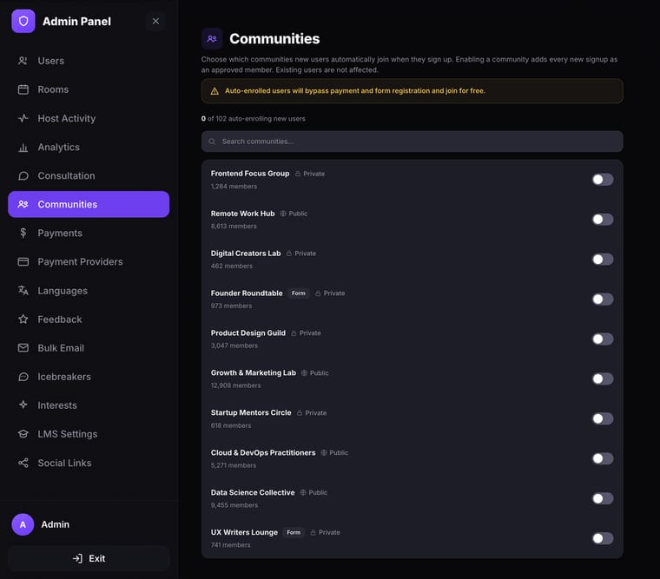660x579 pixels.
Task: Click the Feedback star icon
Action: click(x=23, y=319)
